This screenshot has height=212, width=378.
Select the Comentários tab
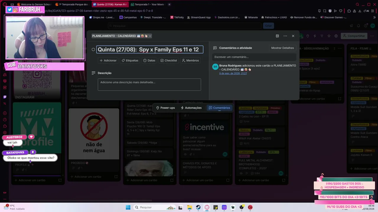click(219, 108)
